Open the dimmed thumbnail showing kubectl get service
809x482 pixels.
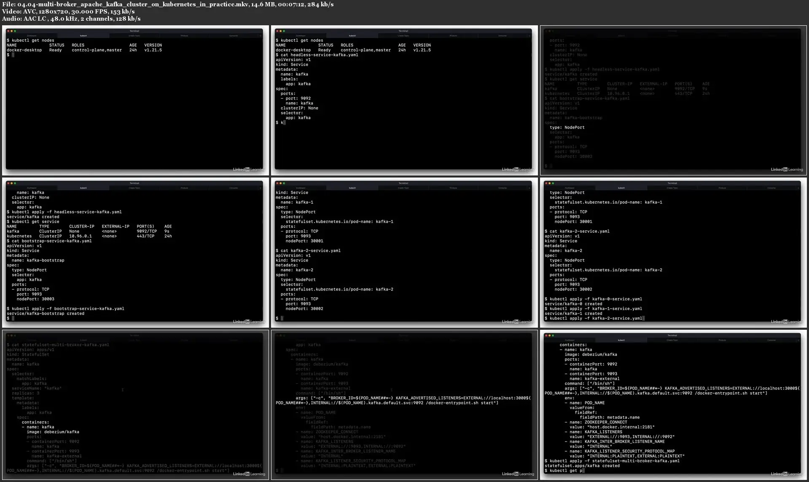[673, 100]
